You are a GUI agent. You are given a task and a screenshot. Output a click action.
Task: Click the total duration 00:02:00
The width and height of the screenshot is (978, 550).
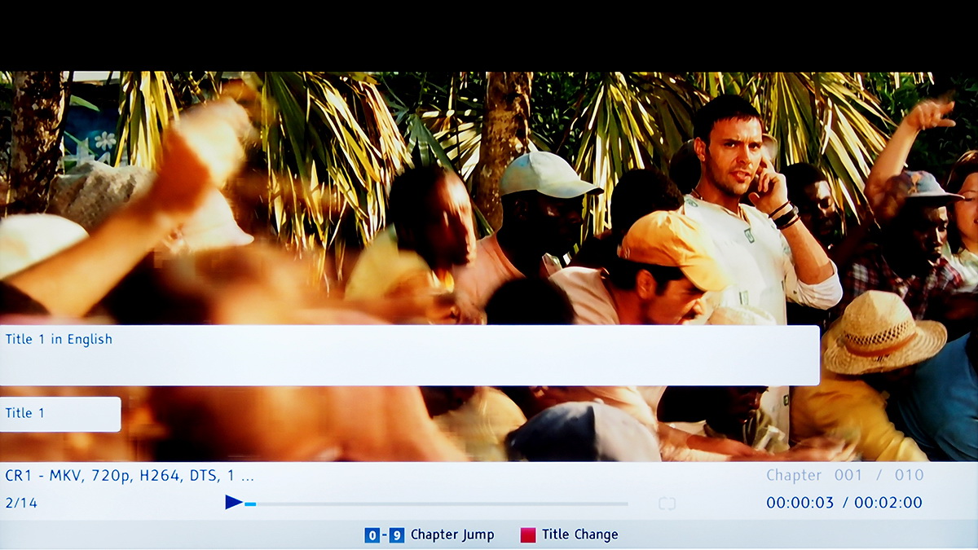click(888, 504)
